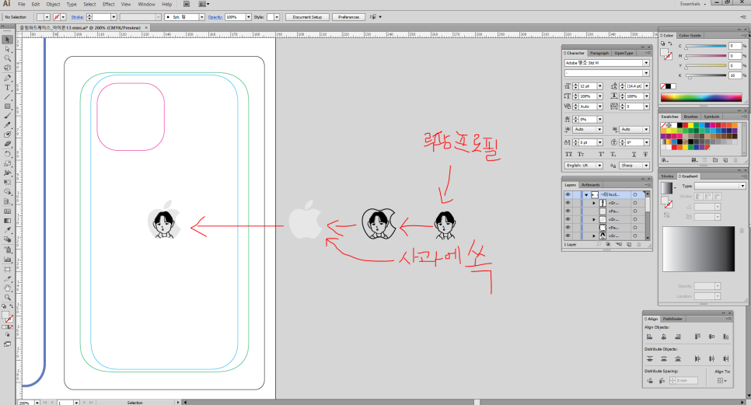Switch to the Brushes tab

[x=690, y=117]
